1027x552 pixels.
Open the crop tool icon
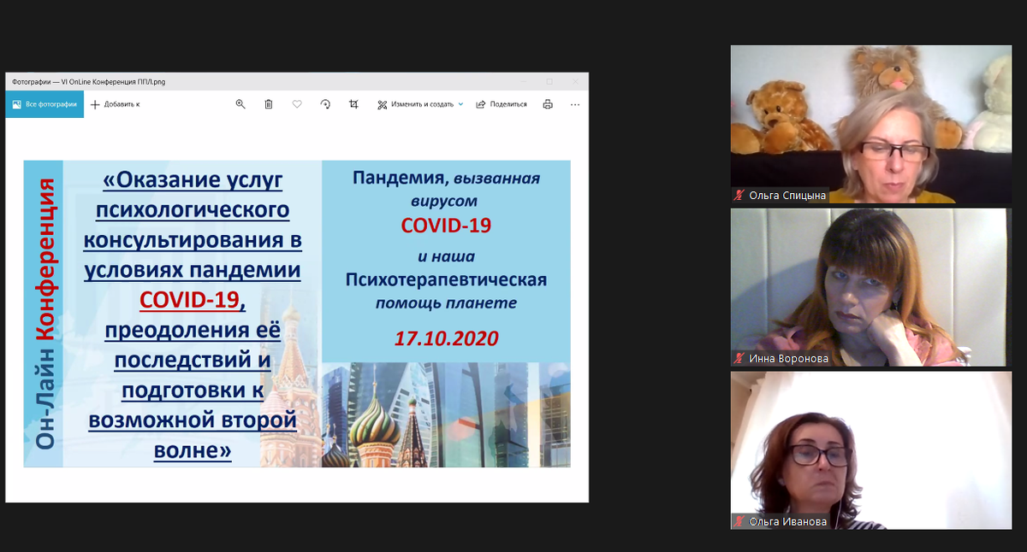(x=353, y=104)
